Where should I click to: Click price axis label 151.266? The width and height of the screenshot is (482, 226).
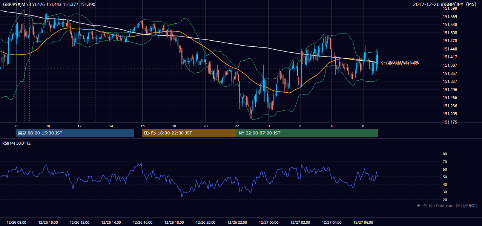tap(450, 98)
